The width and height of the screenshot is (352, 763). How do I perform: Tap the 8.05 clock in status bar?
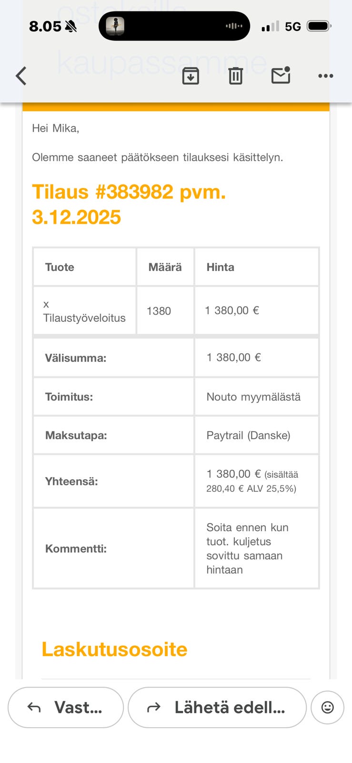pos(45,26)
